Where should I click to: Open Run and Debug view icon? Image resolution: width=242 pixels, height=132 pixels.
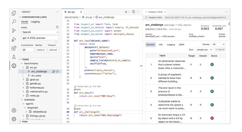(x=14, y=40)
